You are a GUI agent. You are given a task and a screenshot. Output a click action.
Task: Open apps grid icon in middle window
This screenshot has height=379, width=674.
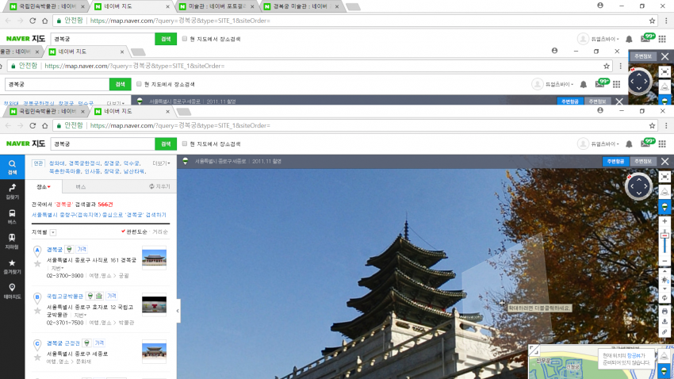point(616,84)
